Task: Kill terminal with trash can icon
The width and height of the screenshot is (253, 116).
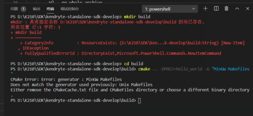Action: (x=226, y=9)
